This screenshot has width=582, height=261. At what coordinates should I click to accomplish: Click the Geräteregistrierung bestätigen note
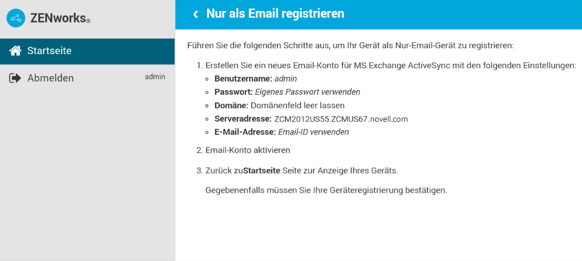[326, 190]
